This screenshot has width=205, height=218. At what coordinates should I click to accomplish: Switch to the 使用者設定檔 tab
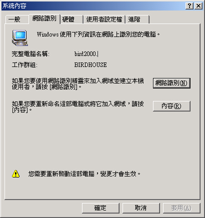[104, 19]
